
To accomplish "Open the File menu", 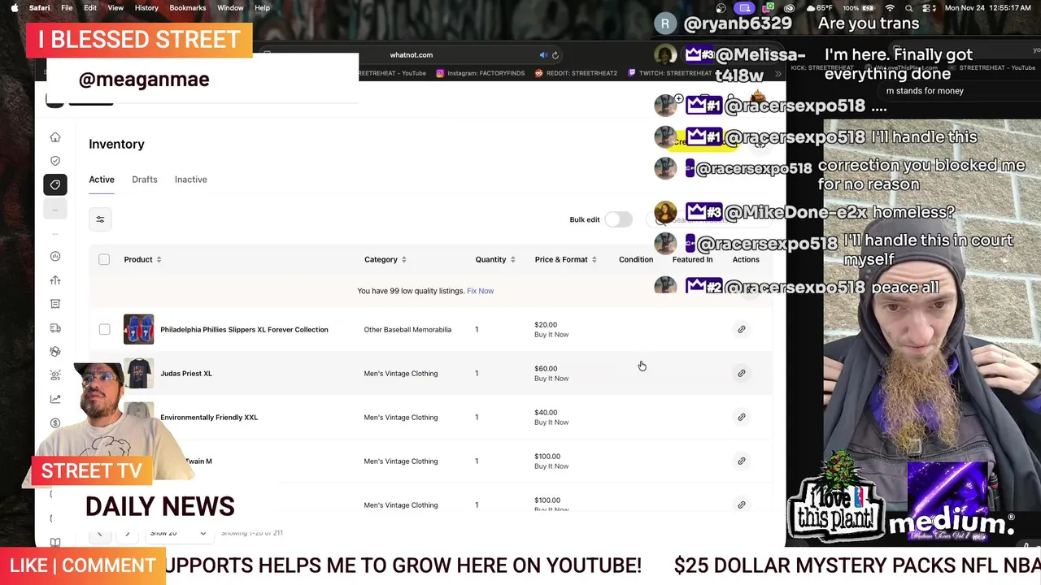I will pyautogui.click(x=67, y=8).
